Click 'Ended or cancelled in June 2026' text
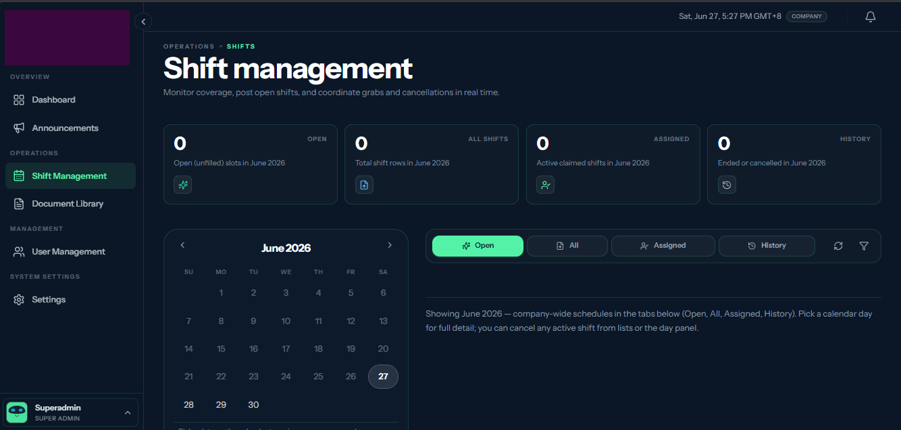 point(772,163)
